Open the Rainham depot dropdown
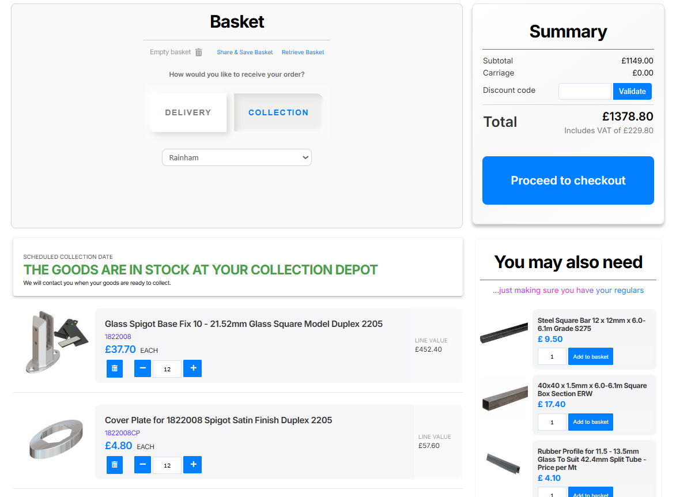676x497 pixels. point(236,157)
